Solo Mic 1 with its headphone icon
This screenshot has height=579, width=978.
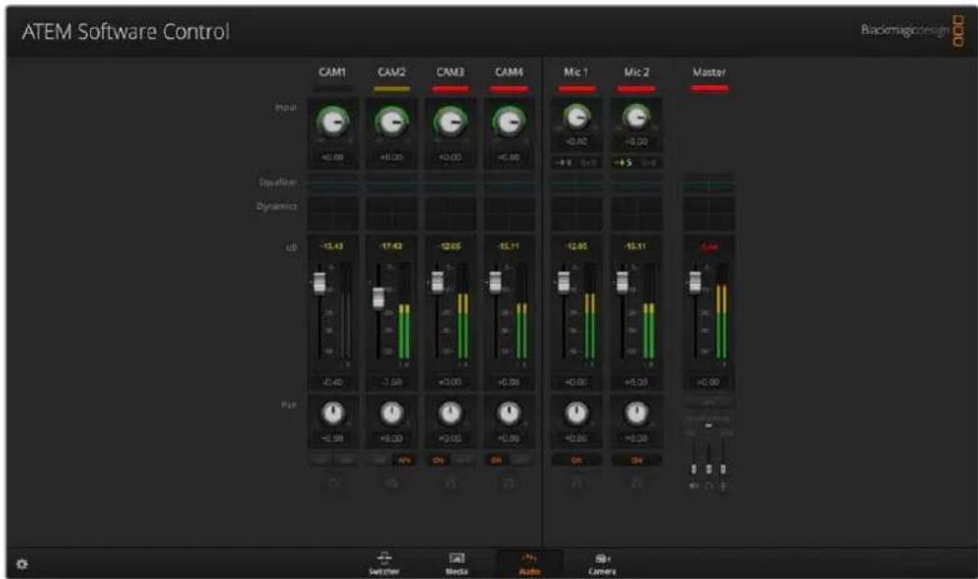[x=577, y=483]
